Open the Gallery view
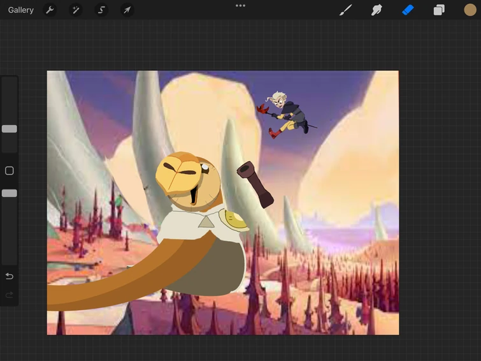 point(21,10)
